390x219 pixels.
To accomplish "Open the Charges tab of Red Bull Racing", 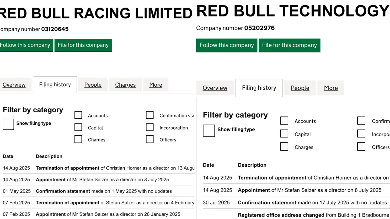I will 125,85.
